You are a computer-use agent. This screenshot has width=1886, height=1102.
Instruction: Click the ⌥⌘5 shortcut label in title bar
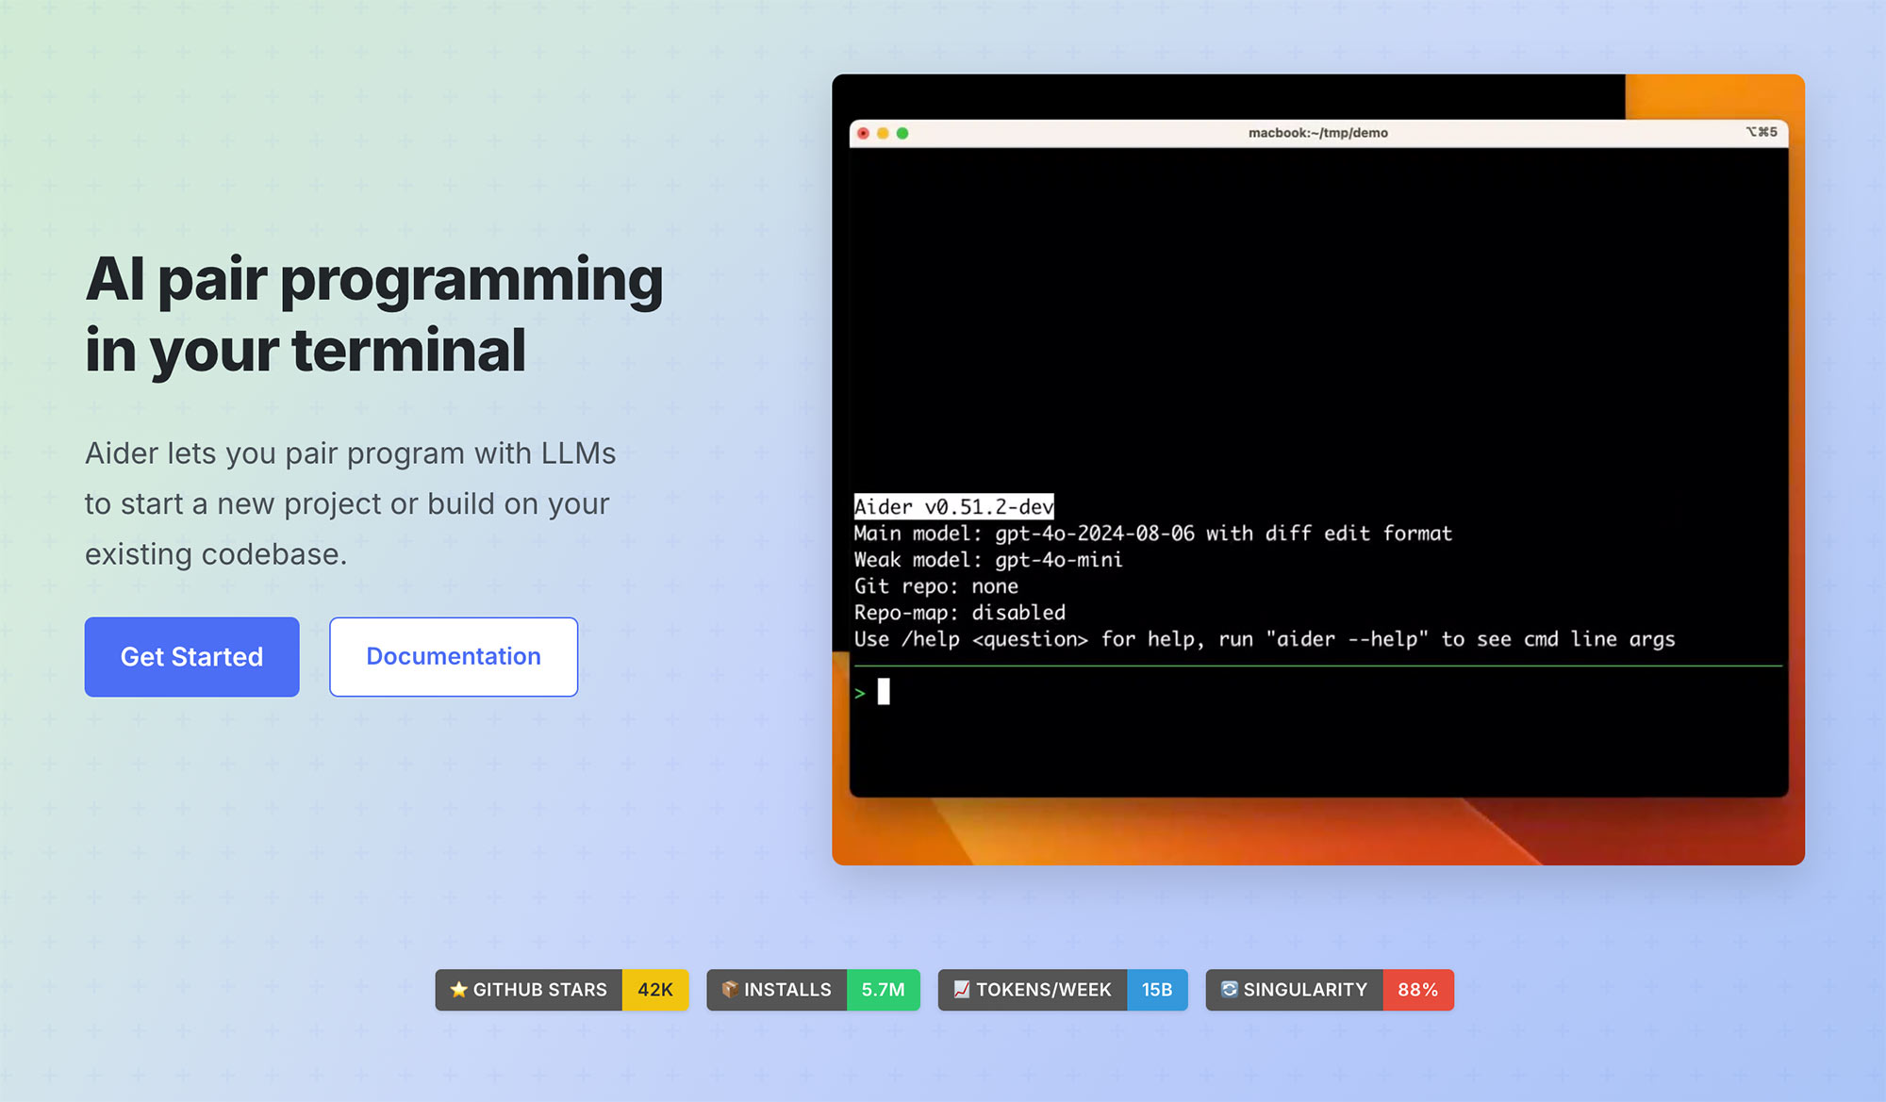(1762, 132)
